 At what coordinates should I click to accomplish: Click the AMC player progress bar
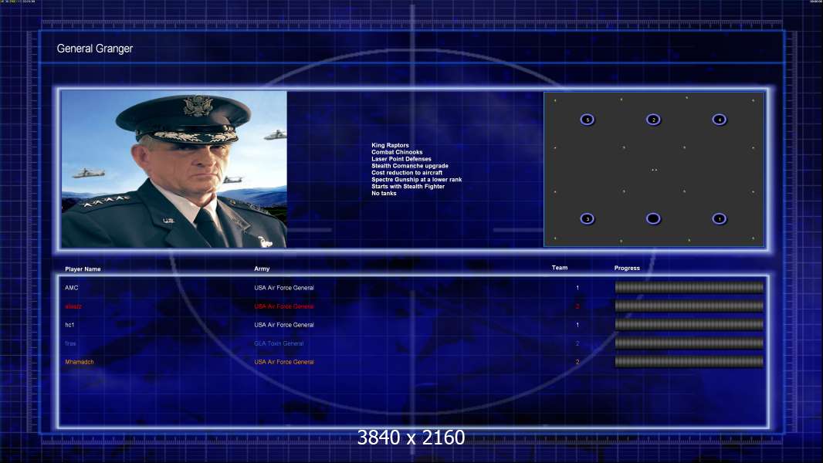point(689,287)
